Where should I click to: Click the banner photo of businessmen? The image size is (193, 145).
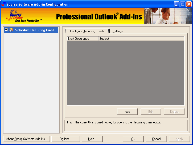point(168,16)
